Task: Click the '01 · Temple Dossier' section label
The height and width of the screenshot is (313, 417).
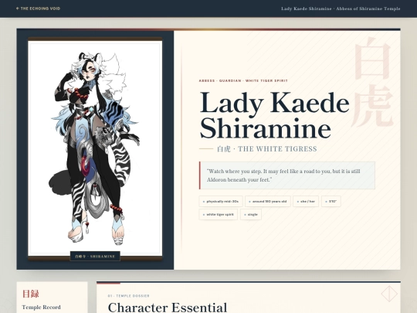Action: point(129,296)
